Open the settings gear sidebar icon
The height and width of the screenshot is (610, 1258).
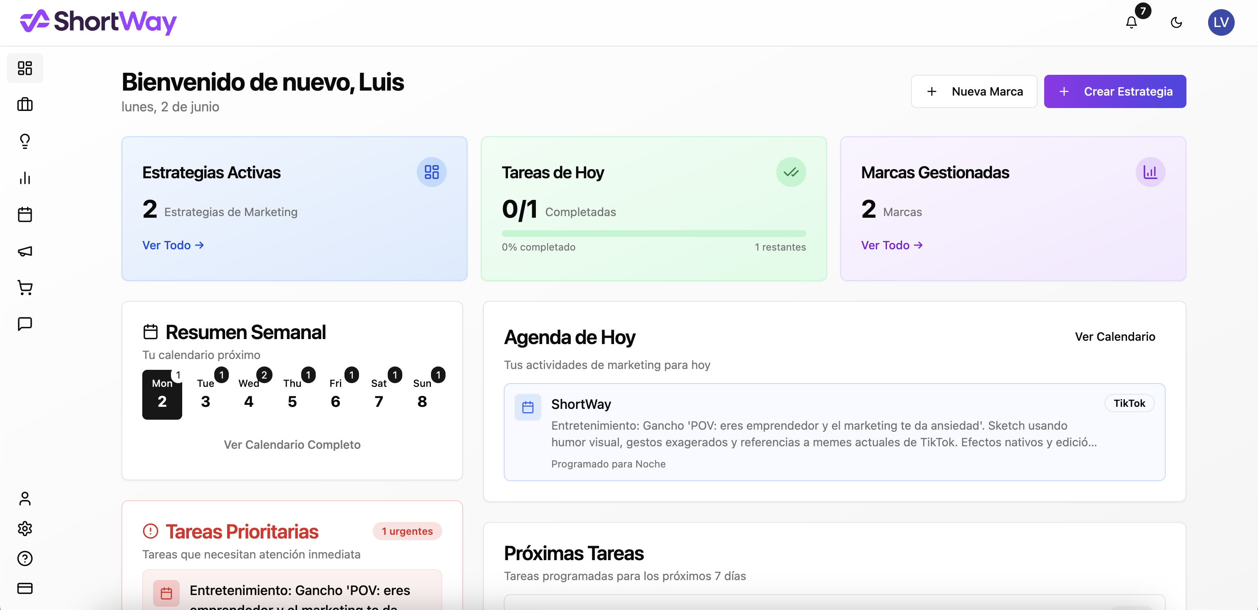[x=25, y=528]
